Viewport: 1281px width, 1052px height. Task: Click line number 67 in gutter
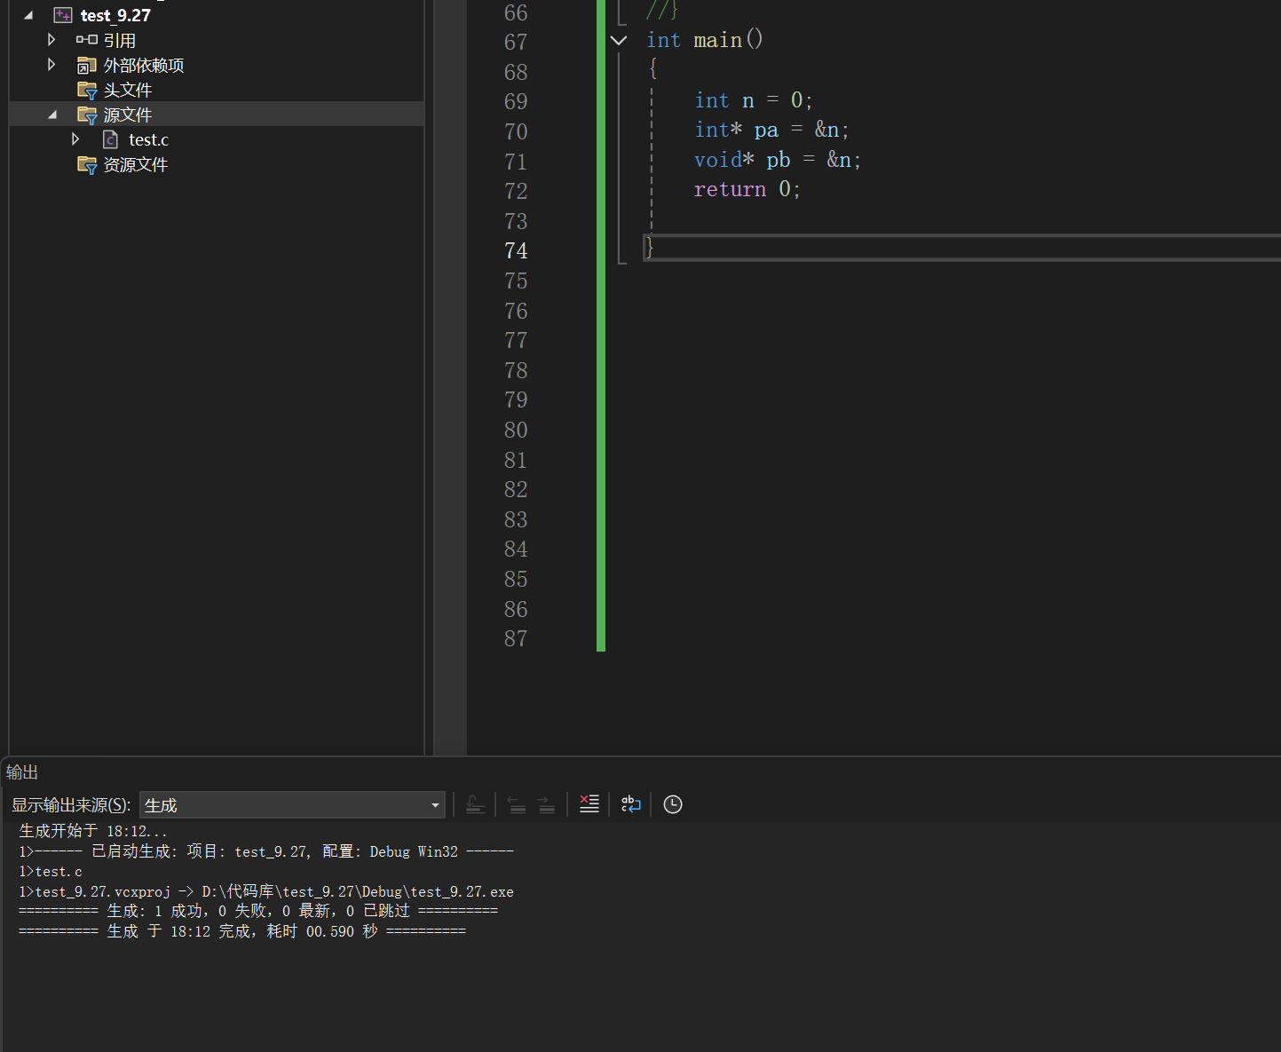click(x=516, y=43)
